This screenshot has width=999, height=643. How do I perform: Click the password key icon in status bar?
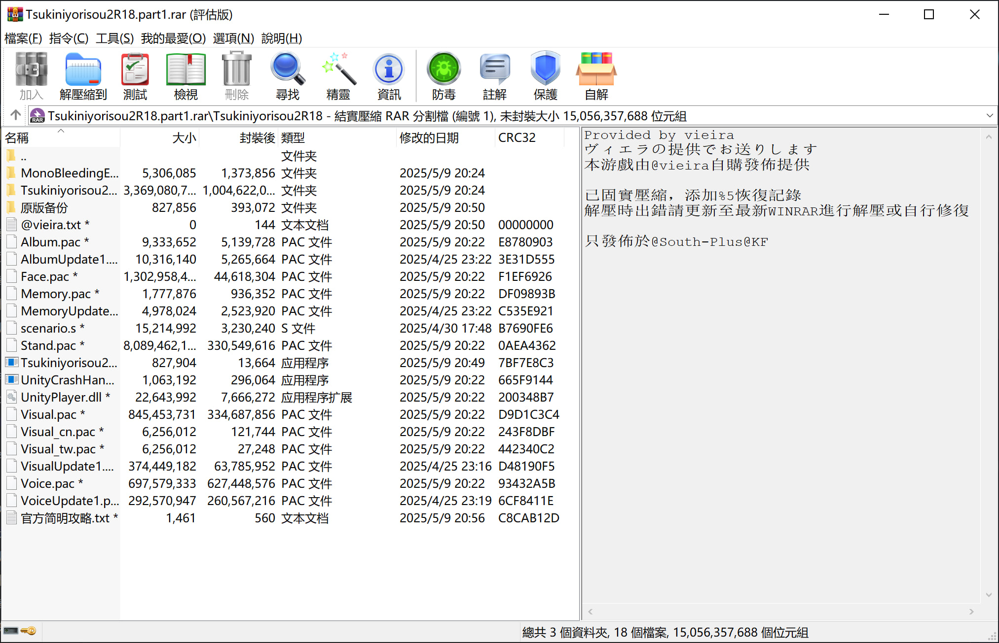29,631
